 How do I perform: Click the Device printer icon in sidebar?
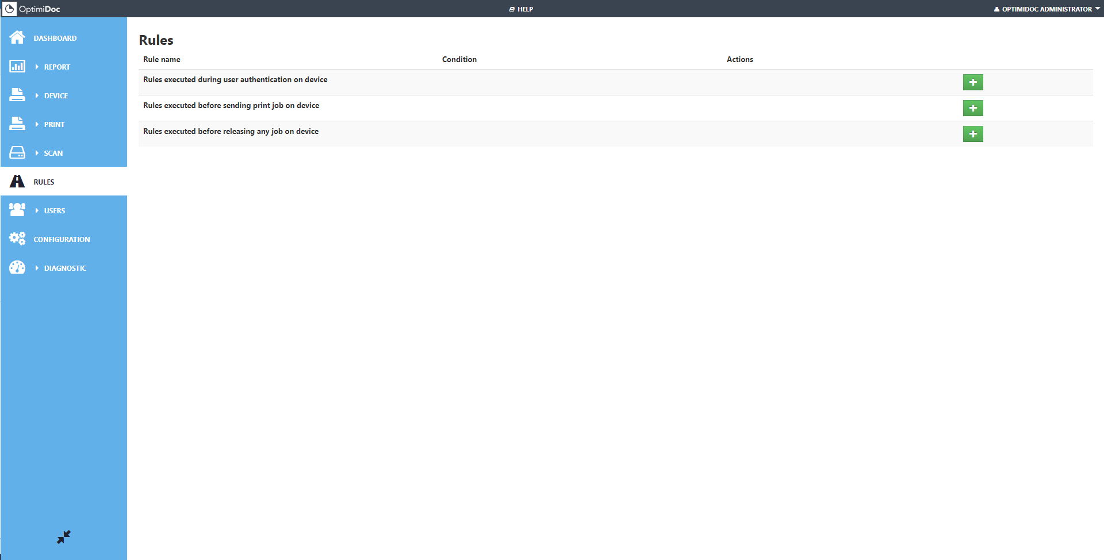point(17,95)
